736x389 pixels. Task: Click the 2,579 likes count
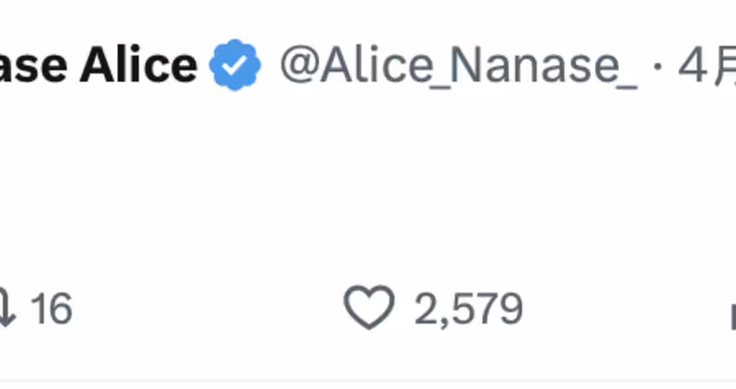[468, 309]
